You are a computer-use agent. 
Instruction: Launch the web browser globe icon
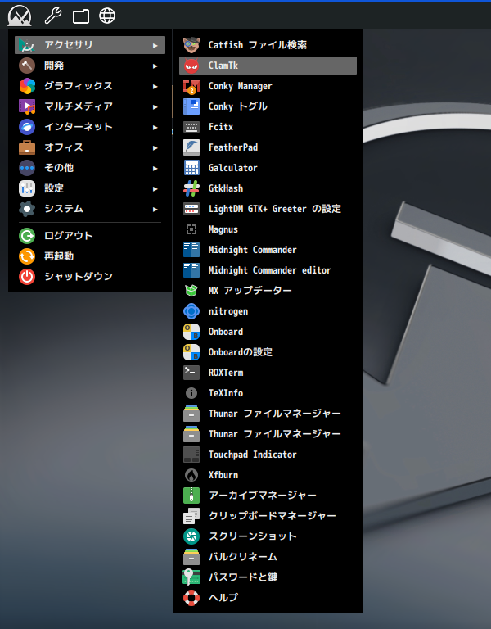107,16
